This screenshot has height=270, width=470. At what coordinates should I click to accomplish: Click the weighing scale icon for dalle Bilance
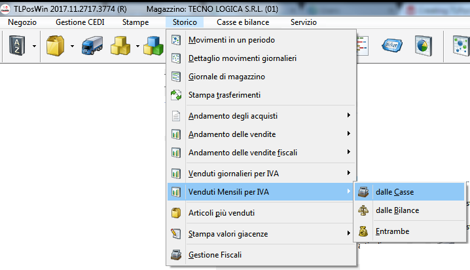pyautogui.click(x=363, y=210)
